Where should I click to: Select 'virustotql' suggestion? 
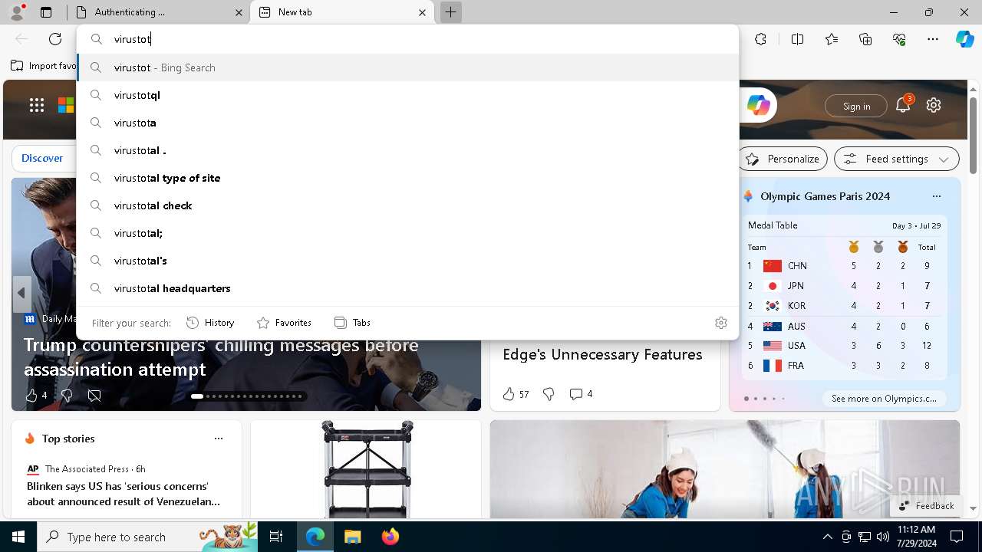(x=407, y=95)
